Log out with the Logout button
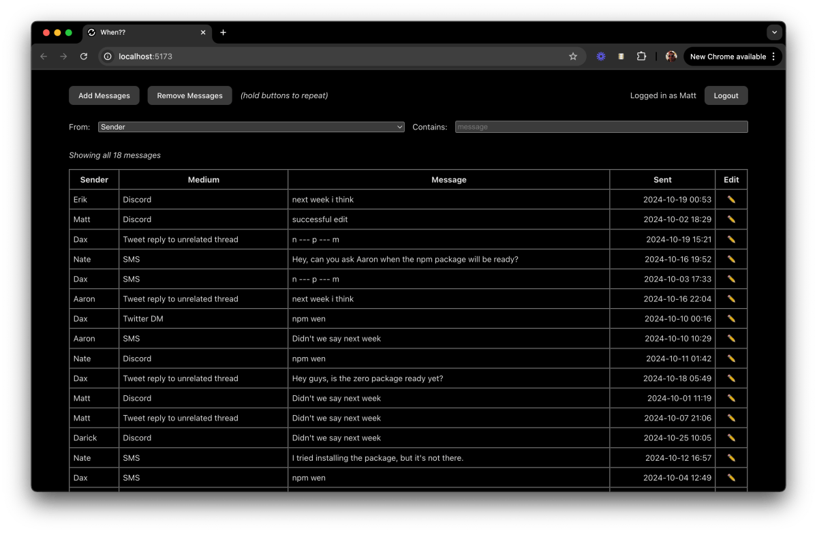The image size is (817, 533). point(726,95)
